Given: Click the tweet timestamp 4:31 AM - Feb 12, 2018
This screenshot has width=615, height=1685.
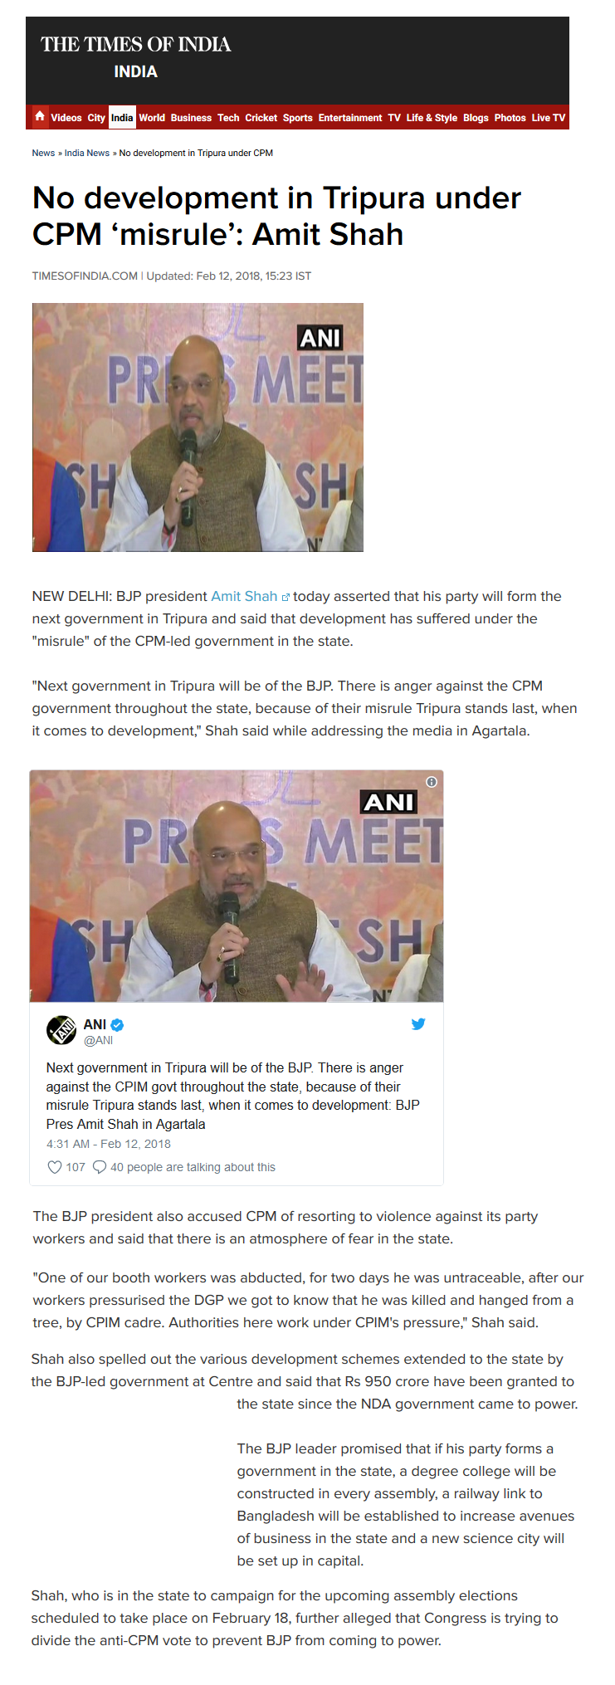Looking at the screenshot, I should coord(109,1144).
